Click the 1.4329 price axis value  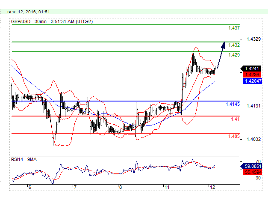(x=253, y=39)
